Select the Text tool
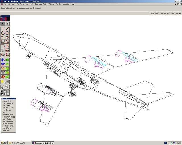182x145 pixels. tap(3, 50)
